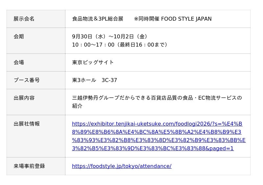
Task: Open the foodstyle.jp attendance registration link
Action: [122, 166]
